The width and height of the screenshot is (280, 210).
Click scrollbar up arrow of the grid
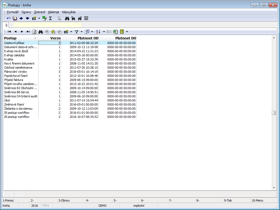pyautogui.click(x=274, y=38)
